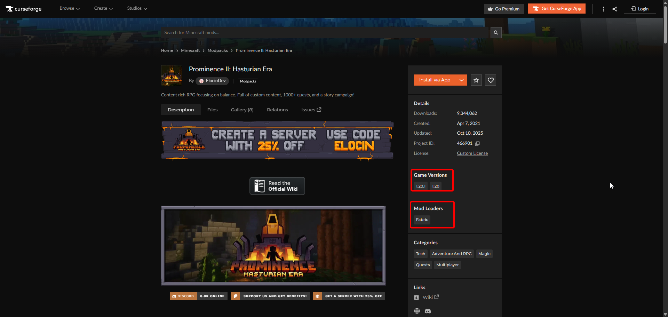Viewport: 668px width, 317px height.
Task: Click the Prominence II modpack avatar image
Action: 172,76
